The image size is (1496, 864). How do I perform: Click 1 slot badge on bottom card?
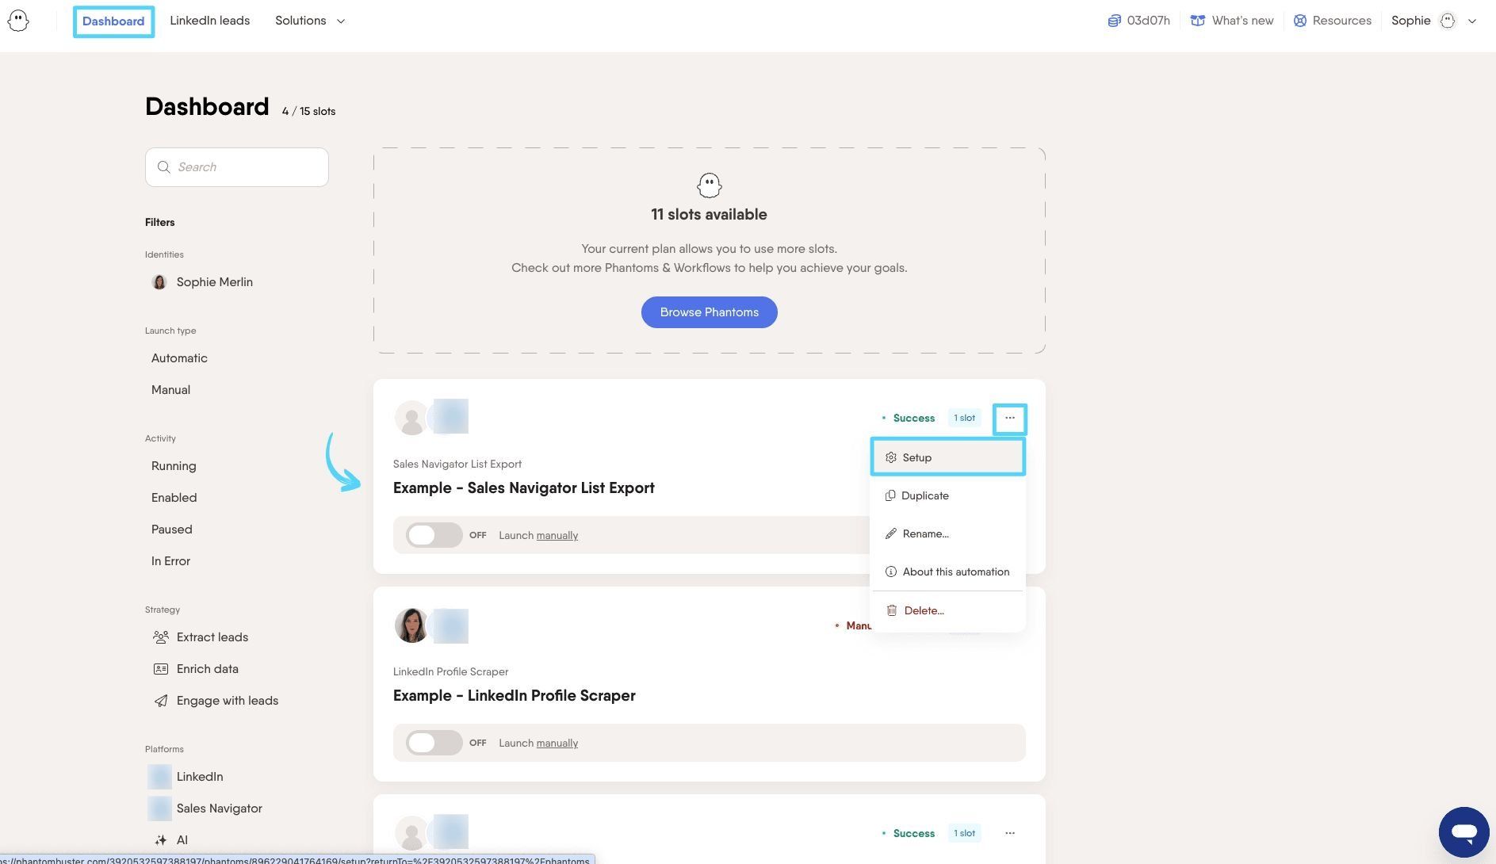click(964, 833)
